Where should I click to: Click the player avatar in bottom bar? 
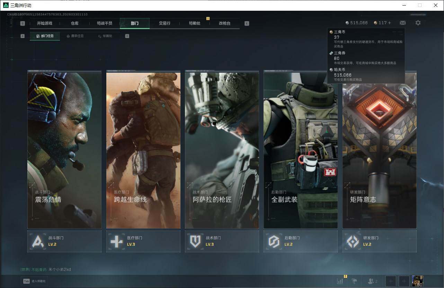[417, 281]
